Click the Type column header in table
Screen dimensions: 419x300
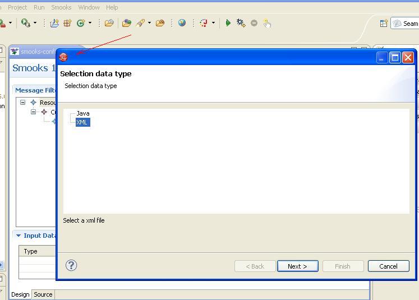coord(38,251)
